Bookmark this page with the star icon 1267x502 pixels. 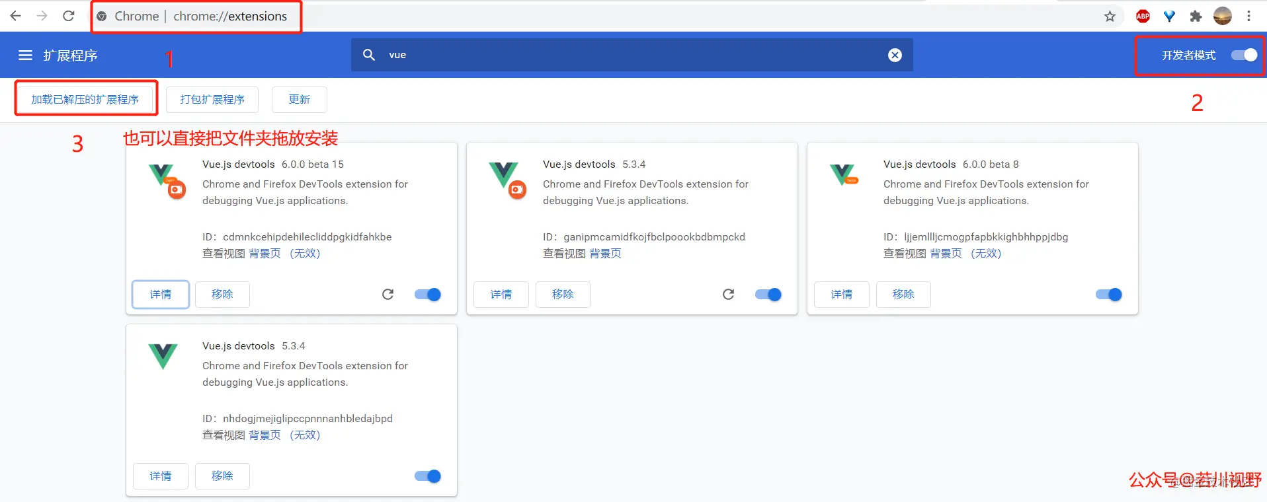[1110, 17]
